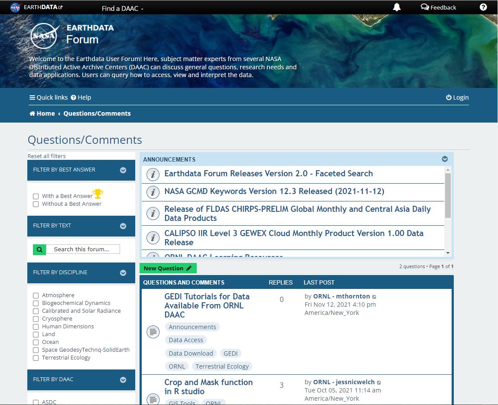498x405 pixels.
Task: Enable the Atmosphere discipline filter
Action: tap(36, 295)
